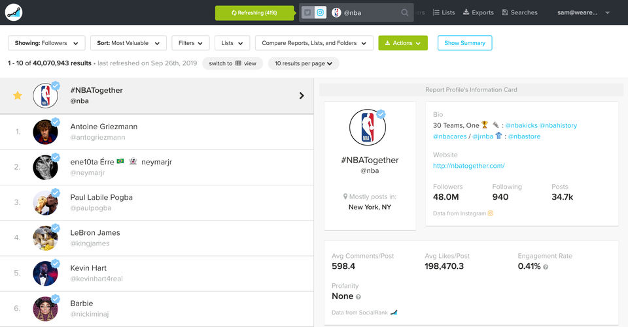Click neymarjr's profile picture
Image resolution: width=628 pixels, height=327 pixels.
(45, 167)
